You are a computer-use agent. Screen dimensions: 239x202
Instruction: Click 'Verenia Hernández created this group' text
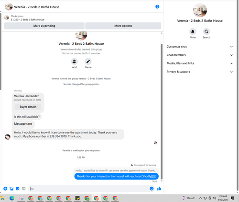pos(81,50)
